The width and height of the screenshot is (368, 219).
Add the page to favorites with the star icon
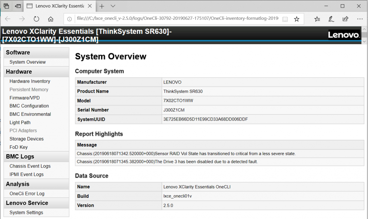pyautogui.click(x=296, y=19)
